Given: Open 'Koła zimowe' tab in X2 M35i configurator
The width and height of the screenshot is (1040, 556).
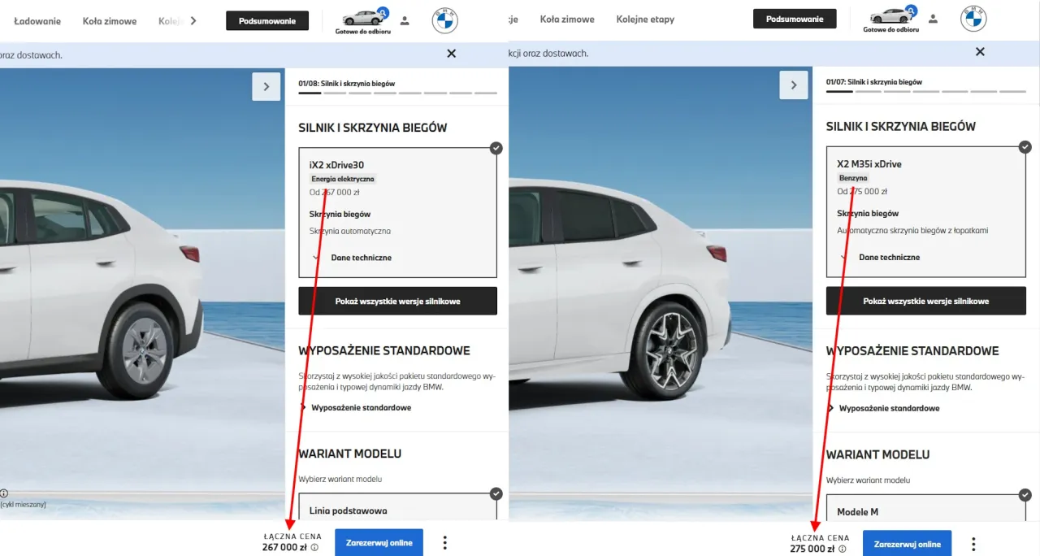Looking at the screenshot, I should tap(567, 20).
